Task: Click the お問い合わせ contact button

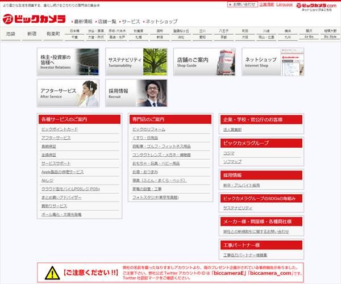Action: click(x=243, y=5)
